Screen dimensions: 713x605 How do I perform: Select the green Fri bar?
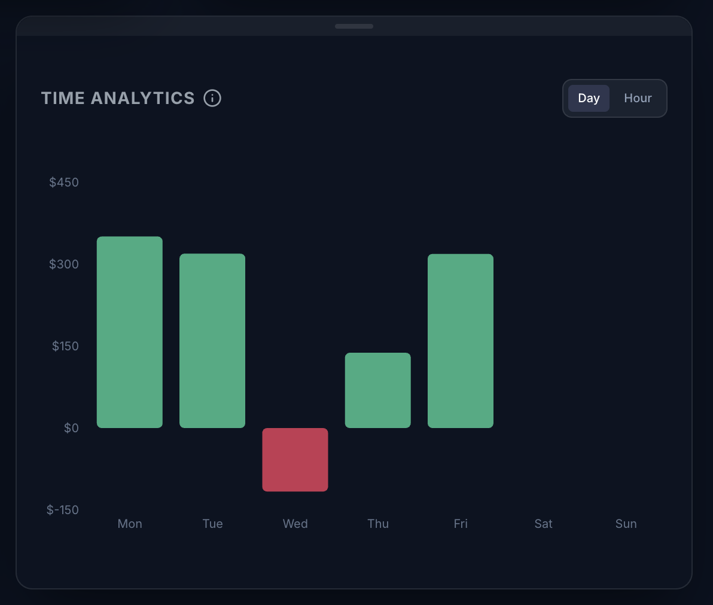[461, 341]
